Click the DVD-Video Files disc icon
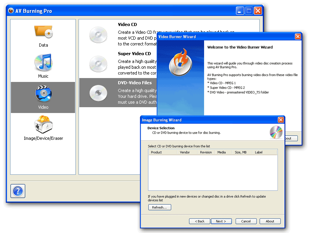The height and width of the screenshot is (233, 311). pyautogui.click(x=98, y=93)
